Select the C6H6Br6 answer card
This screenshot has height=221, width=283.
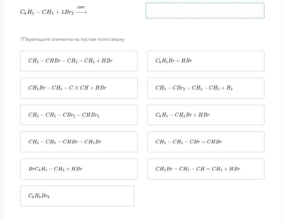pyautogui.click(x=77, y=196)
